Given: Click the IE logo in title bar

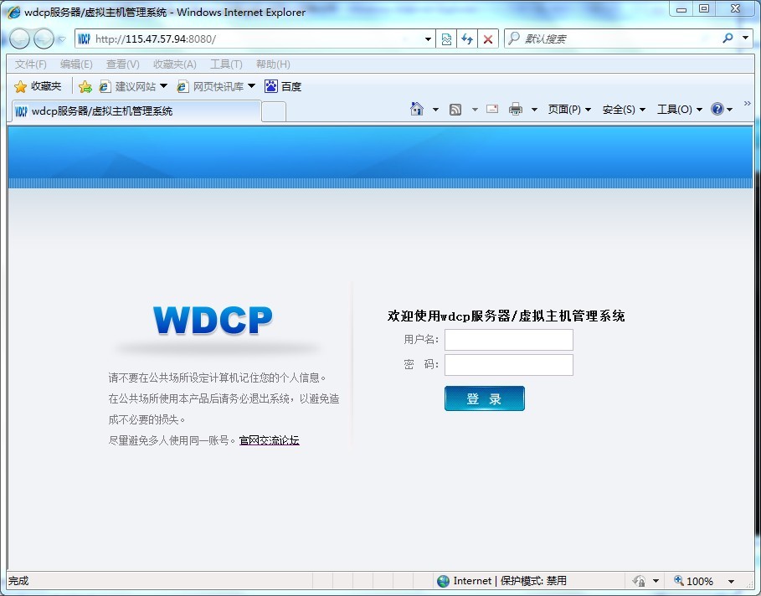Looking at the screenshot, I should 13,12.
